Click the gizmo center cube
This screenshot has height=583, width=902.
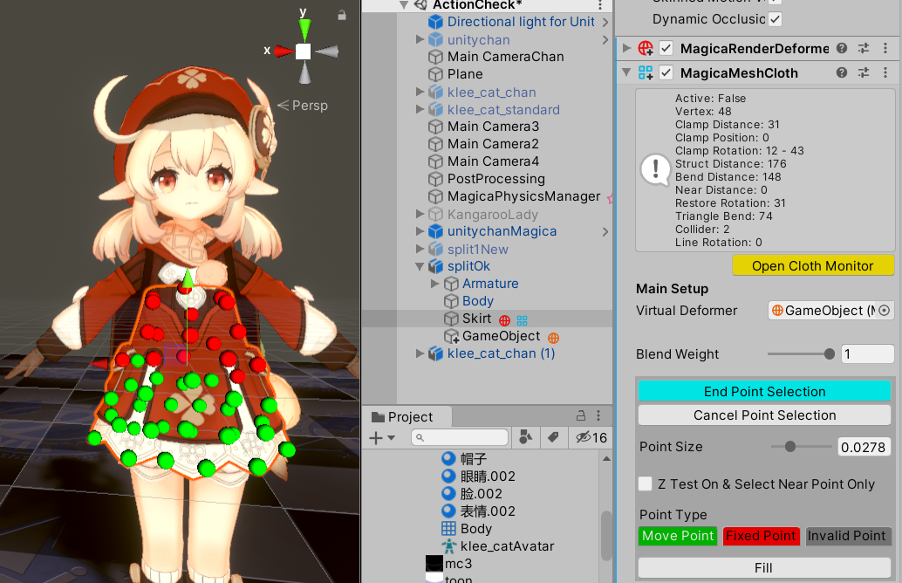pos(304,51)
